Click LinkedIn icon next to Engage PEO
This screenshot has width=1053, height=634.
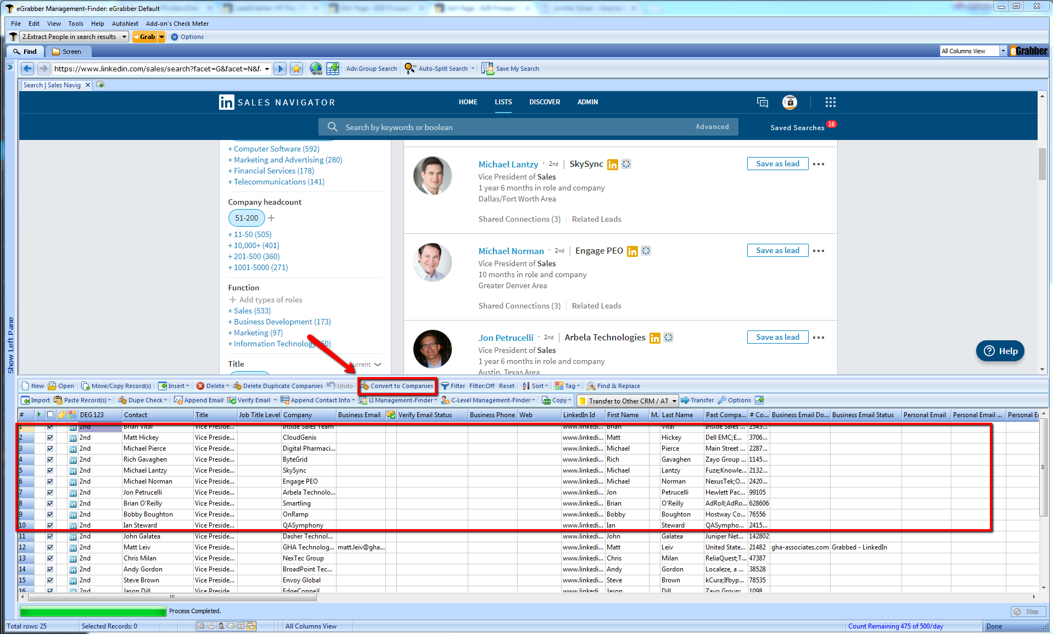(632, 251)
